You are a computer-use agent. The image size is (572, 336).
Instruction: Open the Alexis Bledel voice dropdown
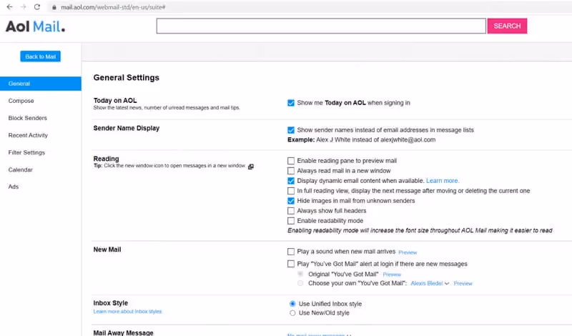[430, 284]
